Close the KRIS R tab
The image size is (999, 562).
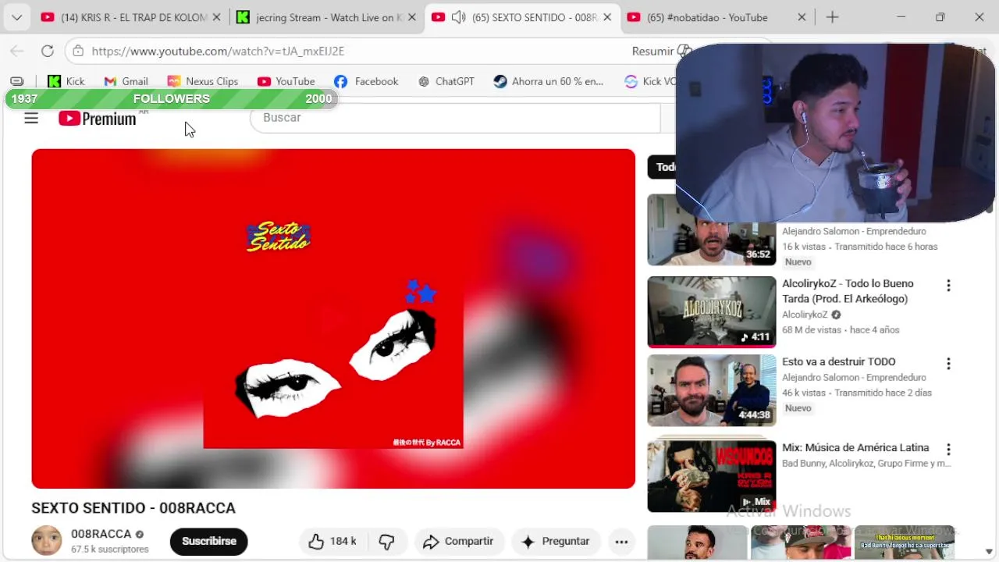pyautogui.click(x=216, y=17)
